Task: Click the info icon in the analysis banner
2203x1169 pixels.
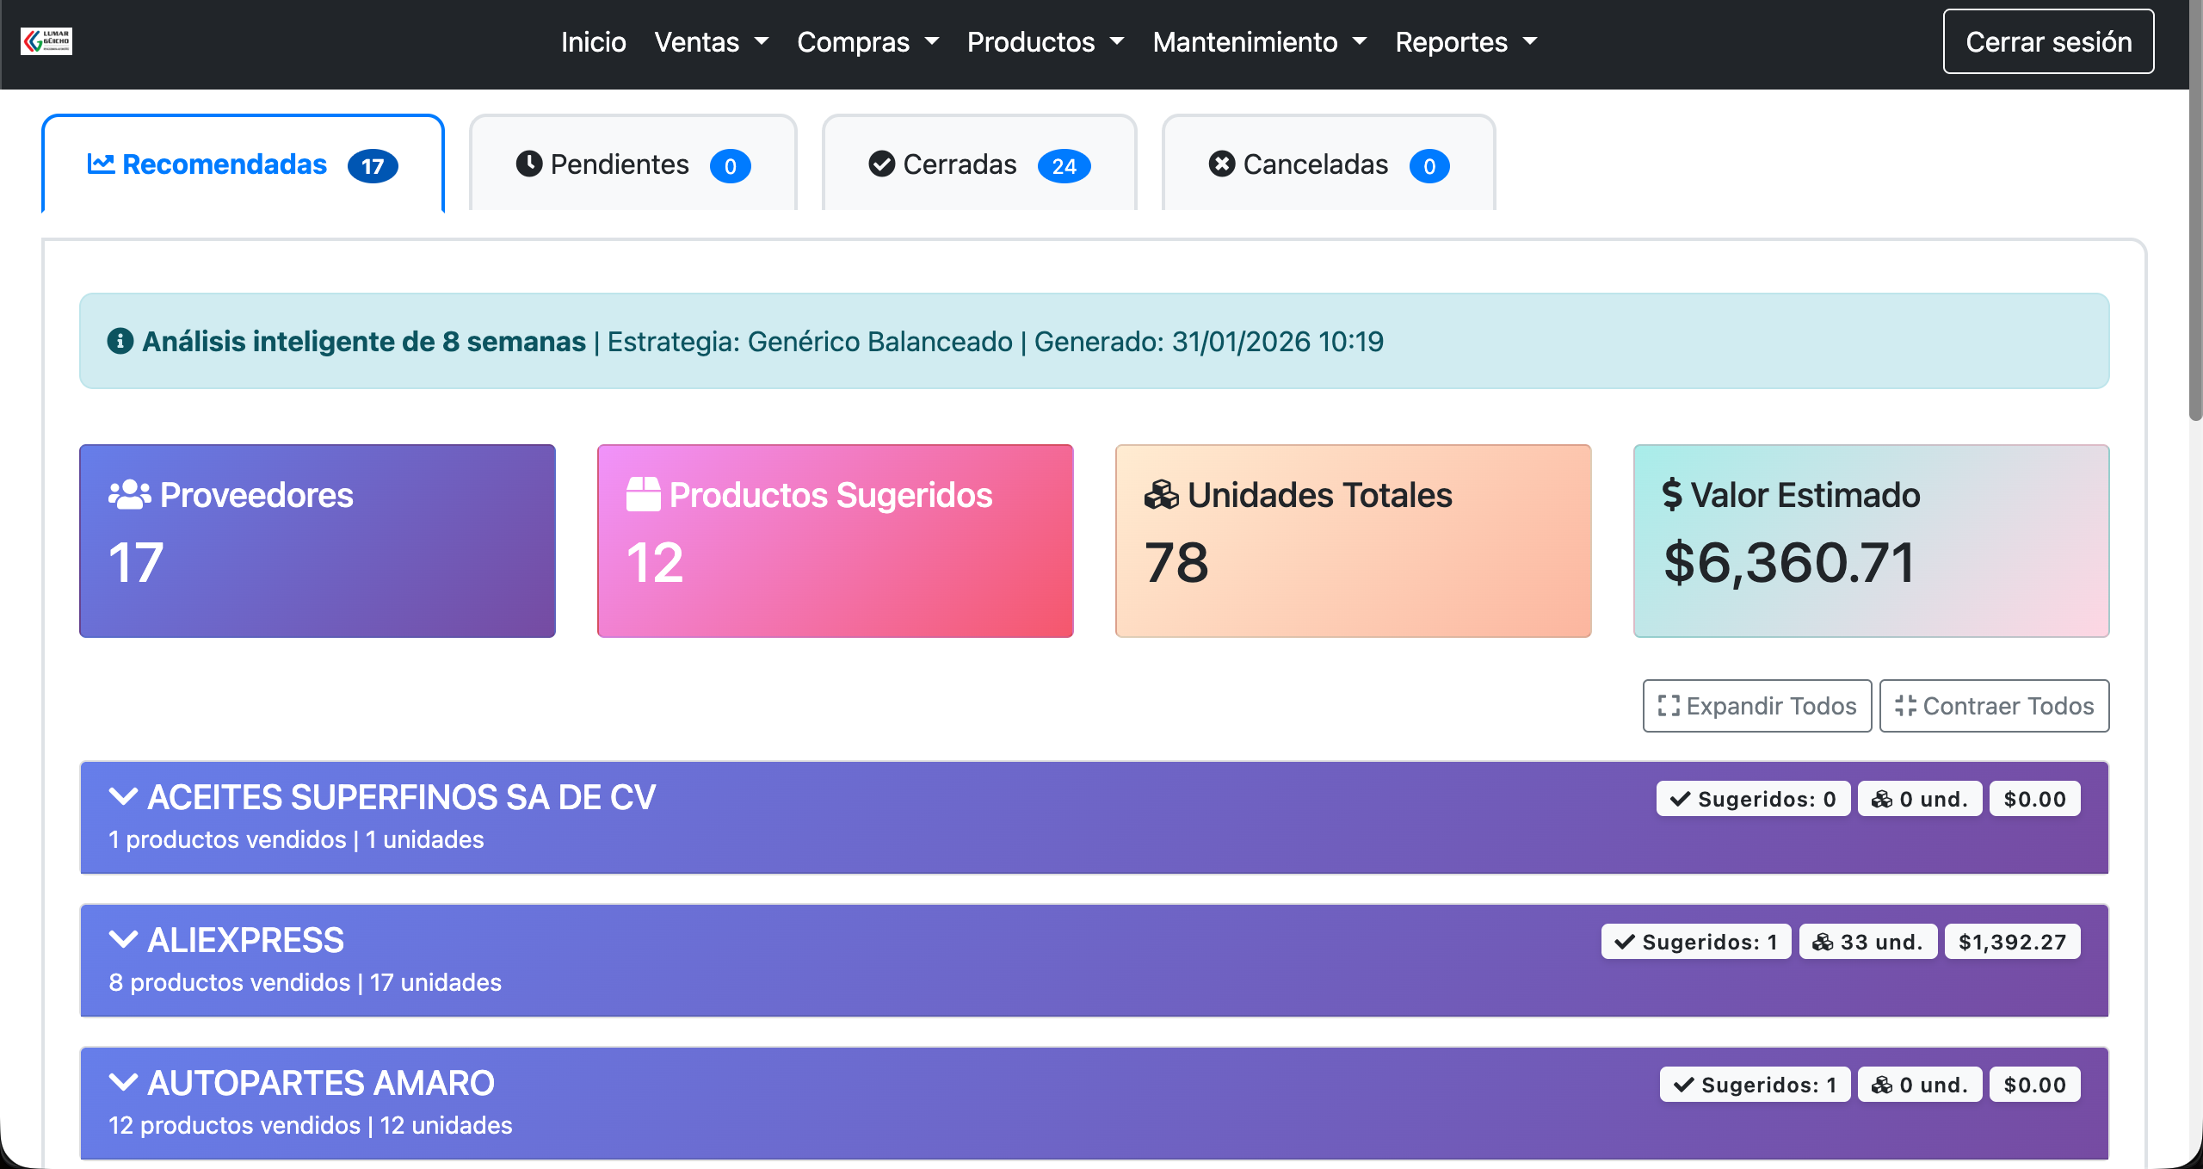Action: pyautogui.click(x=120, y=341)
